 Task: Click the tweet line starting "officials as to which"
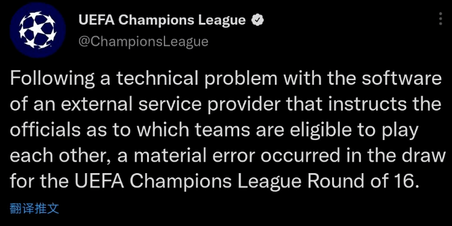pos(214,130)
